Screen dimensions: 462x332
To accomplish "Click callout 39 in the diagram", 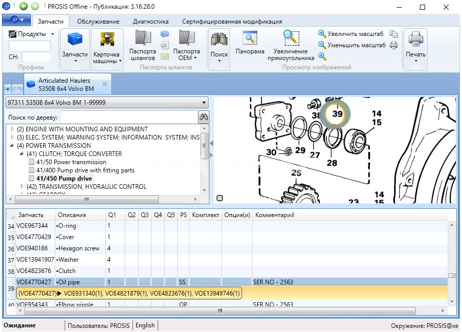I will pyautogui.click(x=337, y=114).
